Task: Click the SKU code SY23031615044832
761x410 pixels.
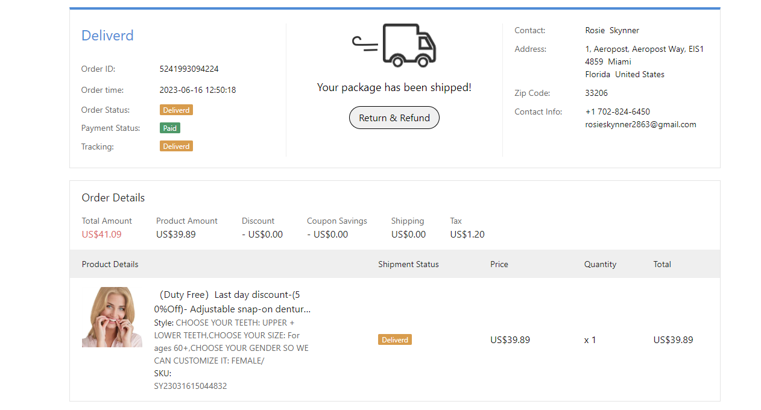Action: (x=191, y=386)
